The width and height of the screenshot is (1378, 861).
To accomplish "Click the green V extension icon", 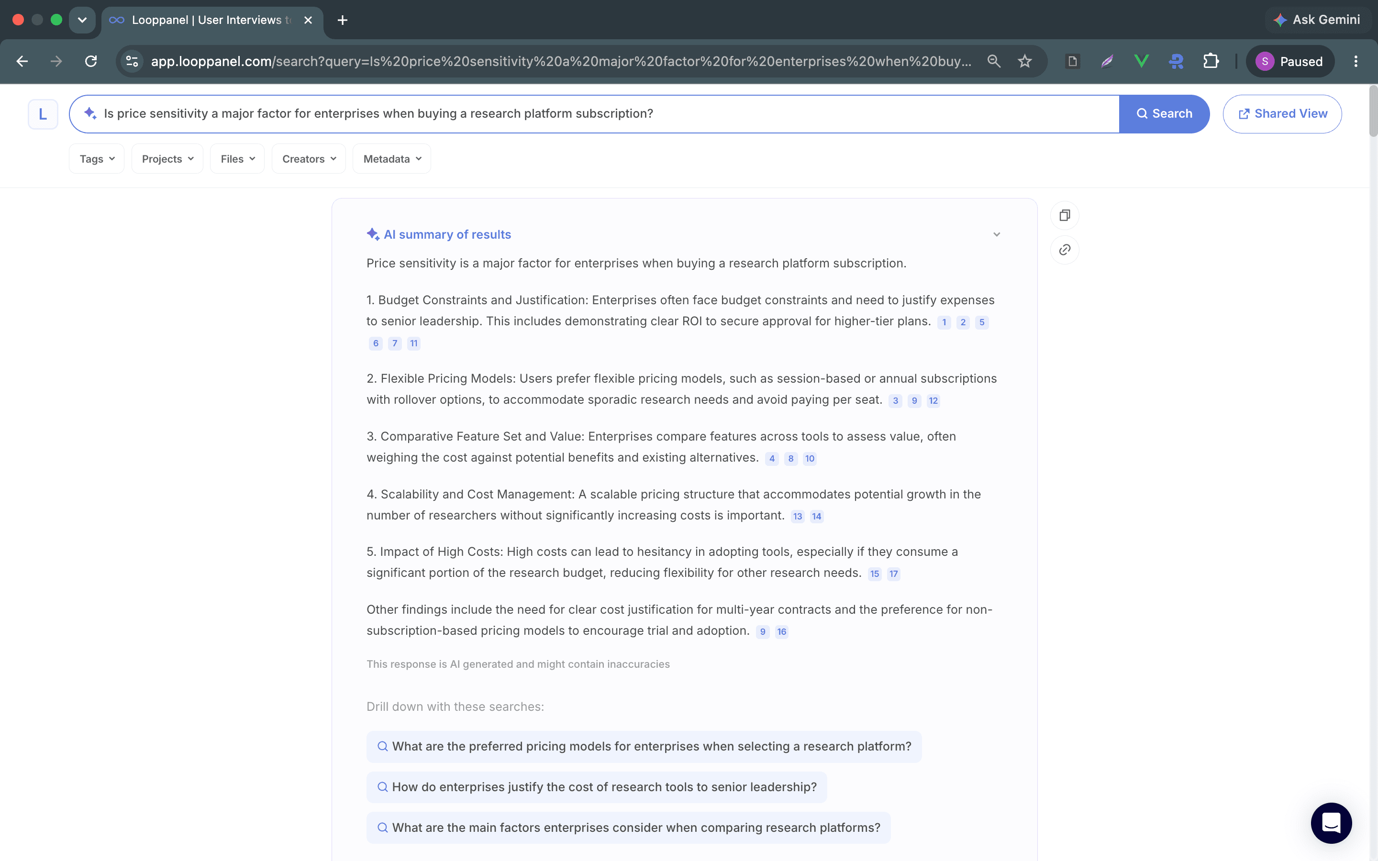I will tap(1141, 61).
